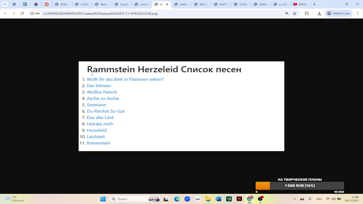Viewport: 363px width, 204px height.
Task: Launch Microsoft Edge from taskbar
Action: tap(177, 199)
